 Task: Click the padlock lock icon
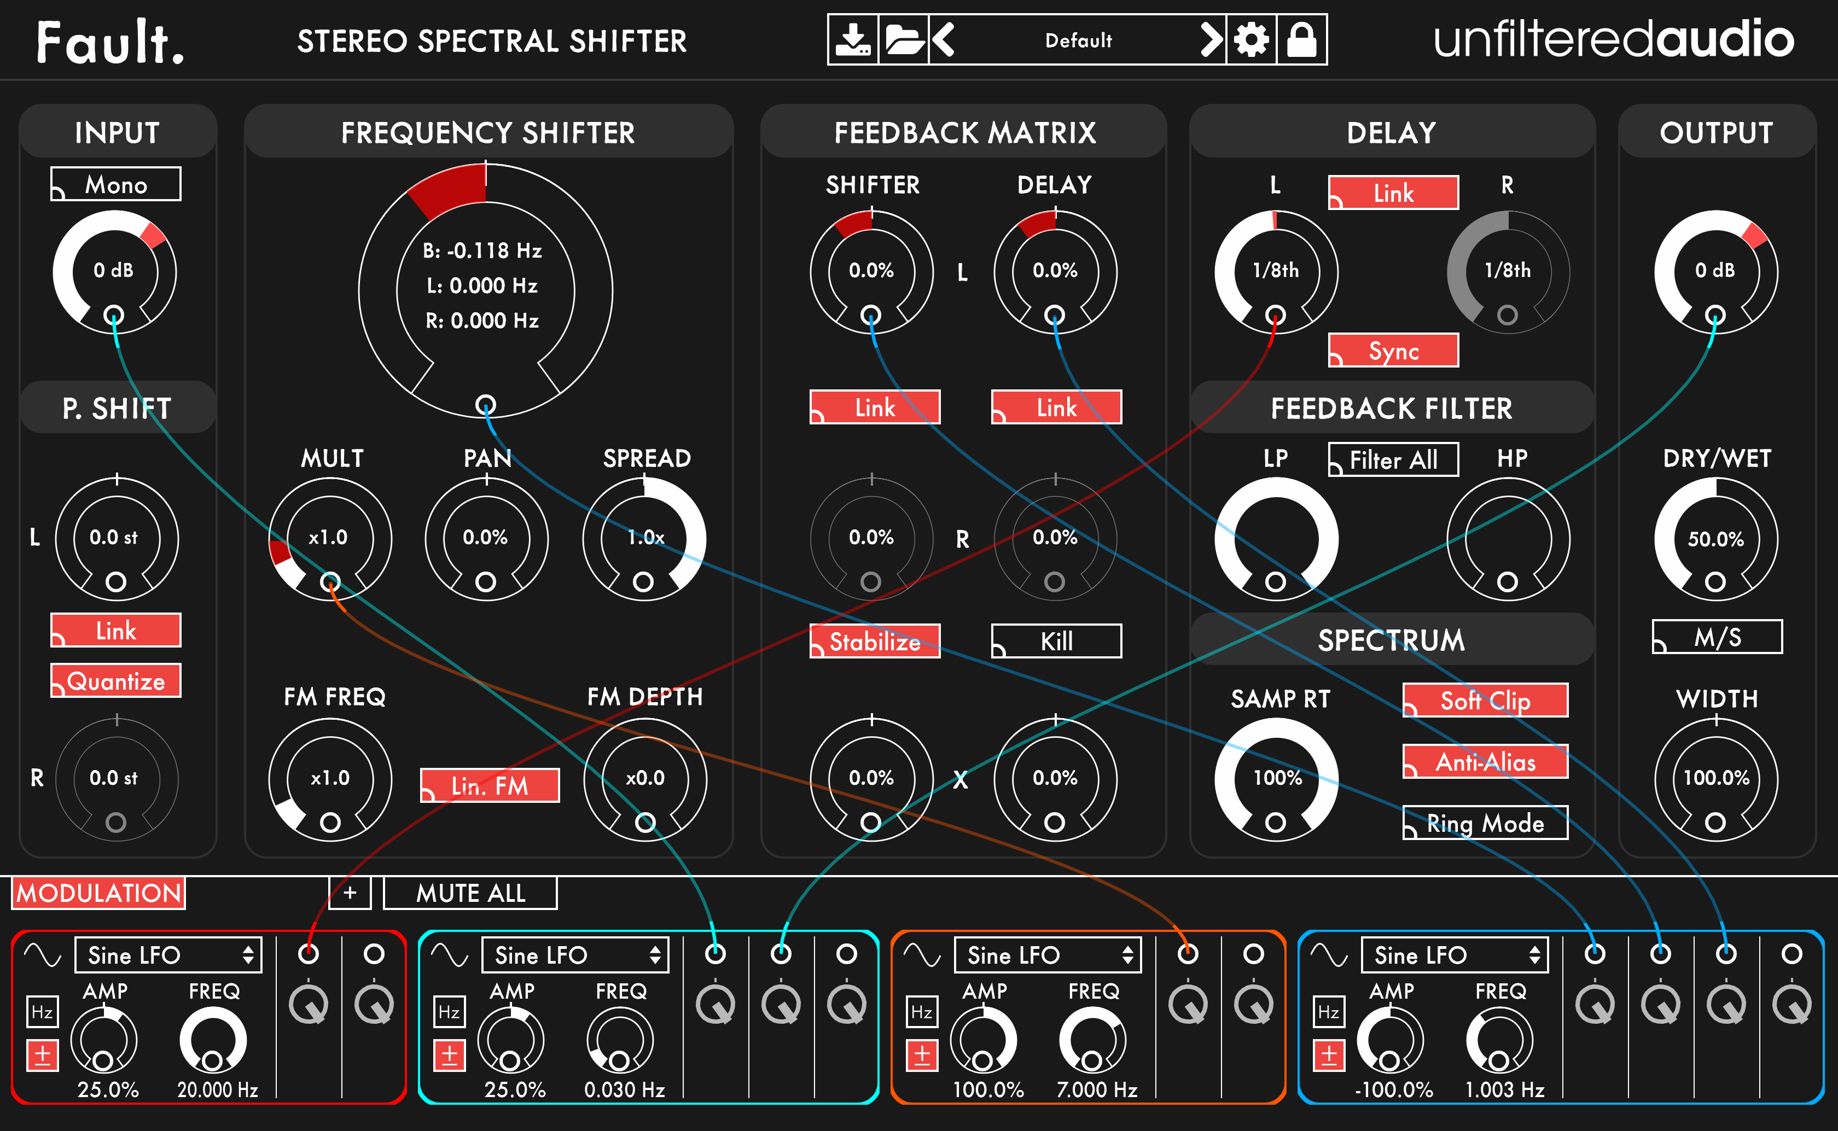pyautogui.click(x=1301, y=39)
